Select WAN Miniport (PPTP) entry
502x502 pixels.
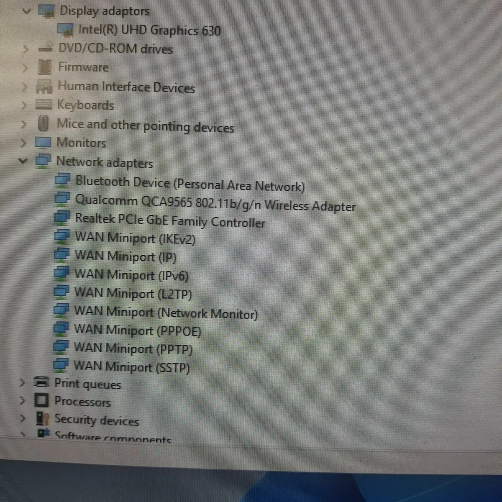133,348
